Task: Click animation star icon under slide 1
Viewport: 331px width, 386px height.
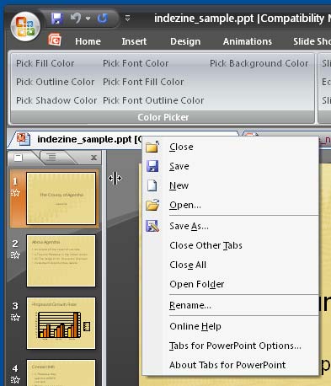Action: click(15, 193)
